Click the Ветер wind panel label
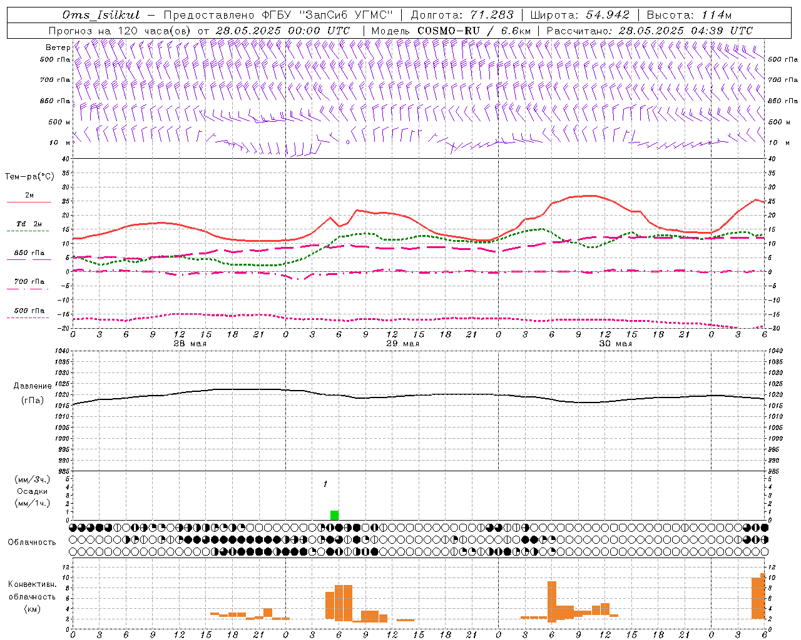Screen dimensions: 801x640 click(58, 47)
